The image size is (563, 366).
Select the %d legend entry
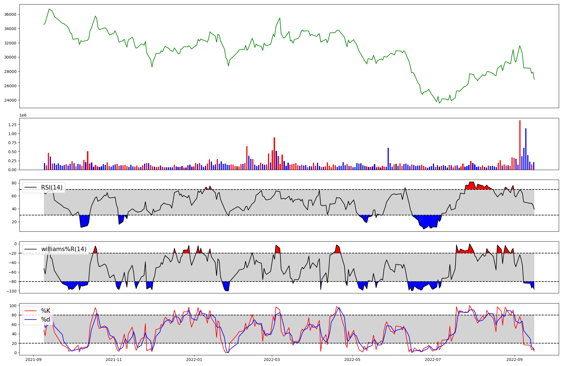(45, 320)
